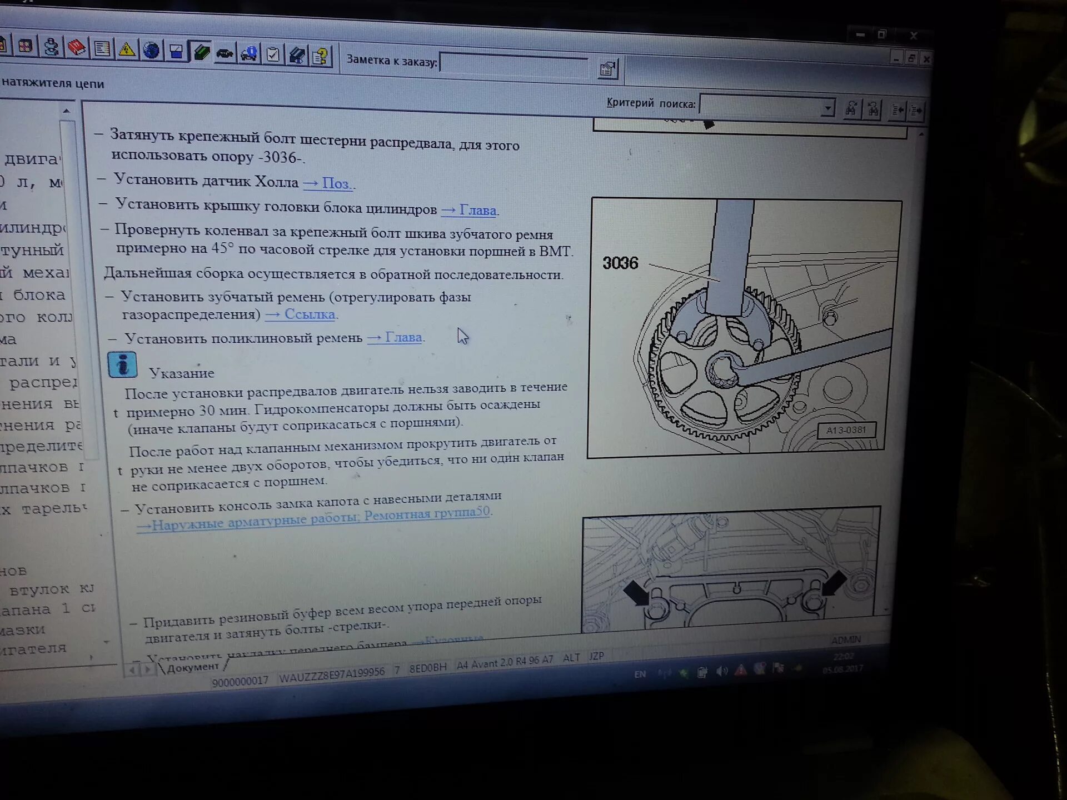Click the tab scroll right arrow
The width and height of the screenshot is (1067, 800).
click(147, 669)
